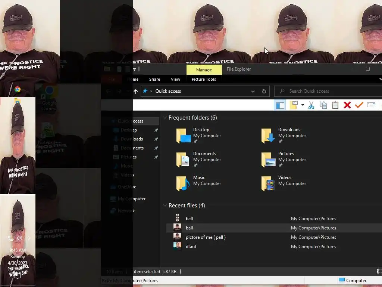Select Pictures in navigation pane
The image size is (382, 287).
pos(129,157)
